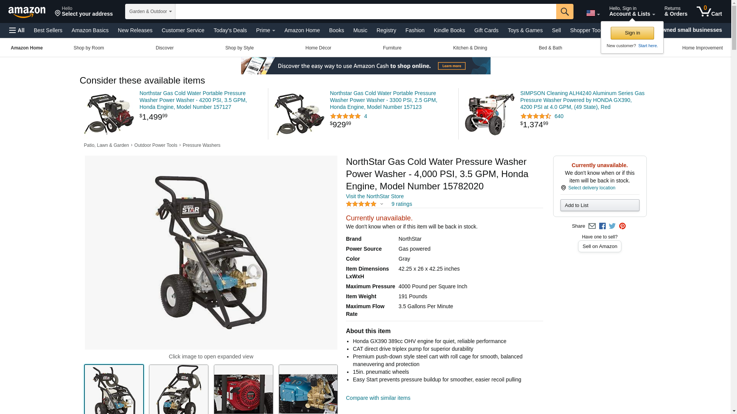Open the All hamburger menu

point(17,30)
